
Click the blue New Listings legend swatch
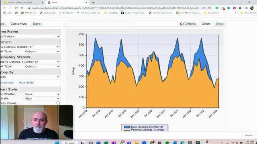coord(127,127)
